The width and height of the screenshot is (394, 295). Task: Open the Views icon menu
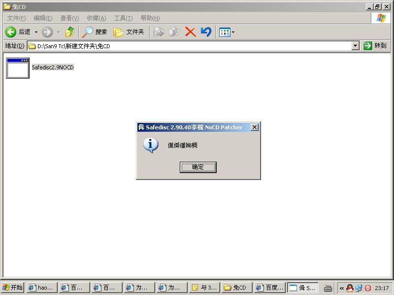point(227,32)
